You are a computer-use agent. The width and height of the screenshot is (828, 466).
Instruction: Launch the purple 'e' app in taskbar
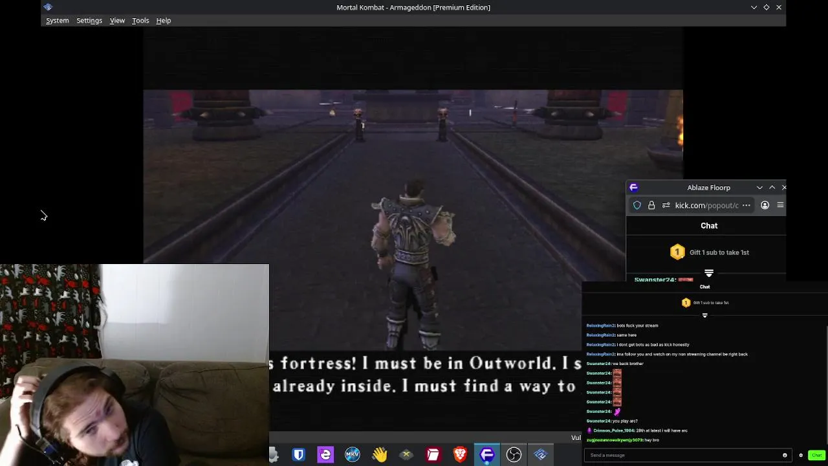point(325,455)
